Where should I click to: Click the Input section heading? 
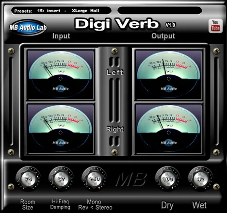pos(61,36)
